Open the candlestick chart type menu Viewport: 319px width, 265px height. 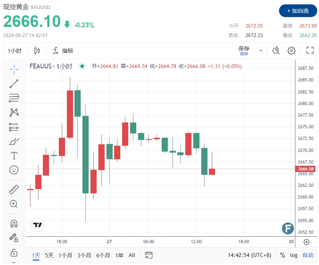point(37,51)
